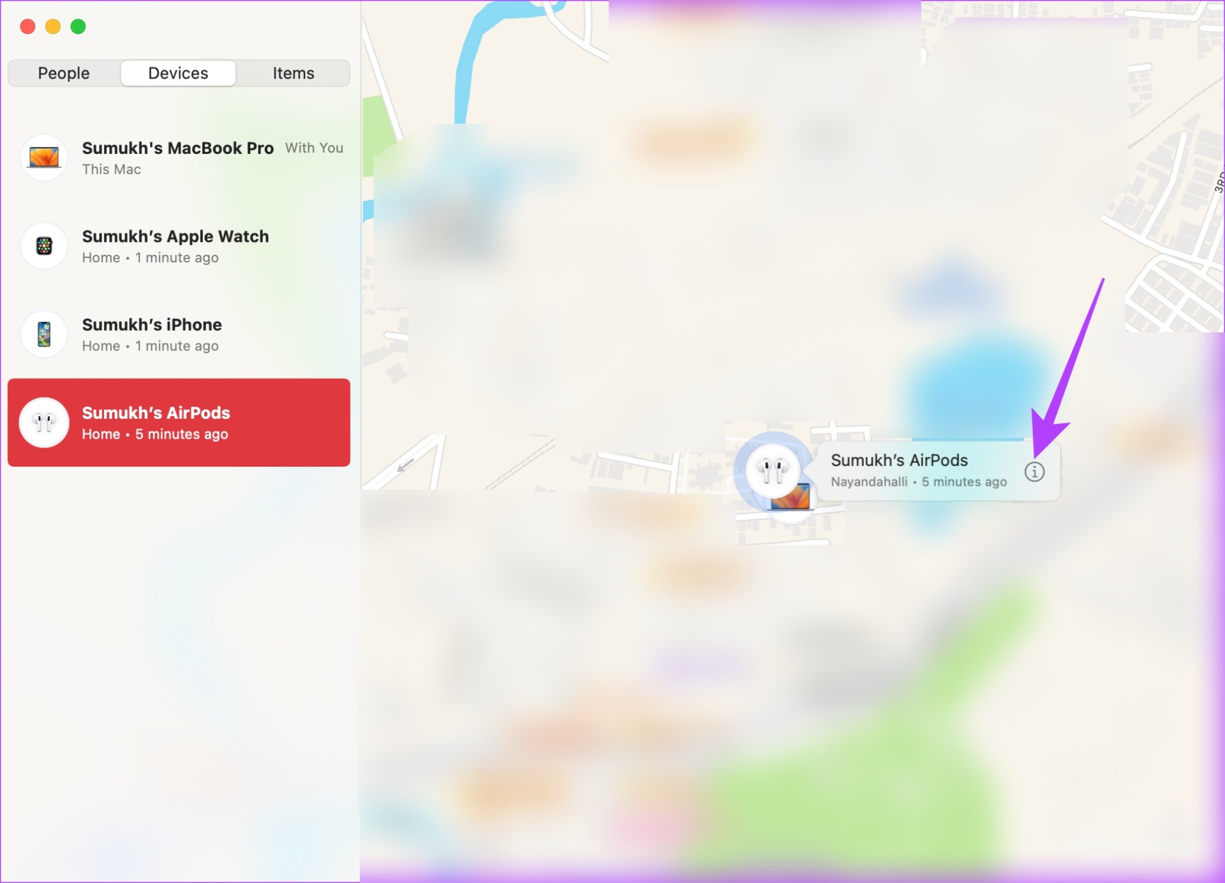
Task: Click the Nayandahalli location text in the callout
Action: tap(869, 482)
